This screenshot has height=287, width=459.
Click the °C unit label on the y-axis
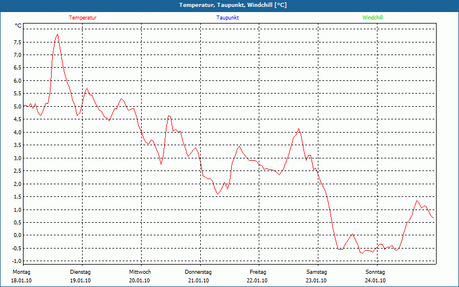point(18,26)
